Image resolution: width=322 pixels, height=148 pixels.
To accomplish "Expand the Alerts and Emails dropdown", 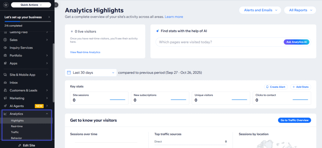I will coord(260,10).
